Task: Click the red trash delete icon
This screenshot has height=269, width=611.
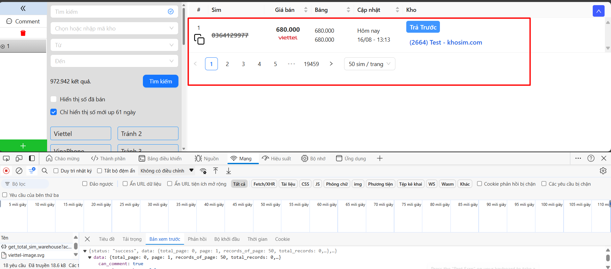Action: point(23,33)
